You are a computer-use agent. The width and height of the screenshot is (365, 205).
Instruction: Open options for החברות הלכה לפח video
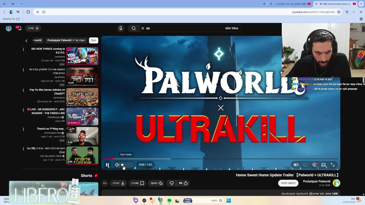pos(23,149)
